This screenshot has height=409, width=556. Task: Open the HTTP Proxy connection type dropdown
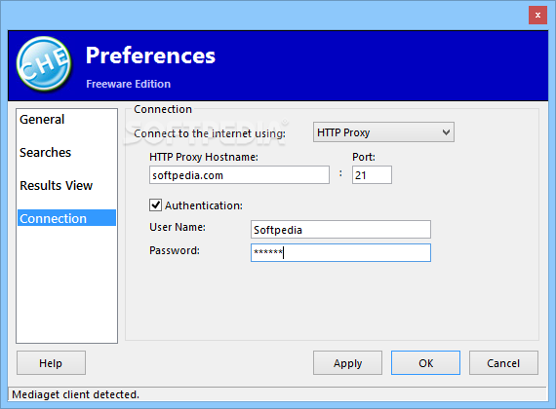coord(383,132)
